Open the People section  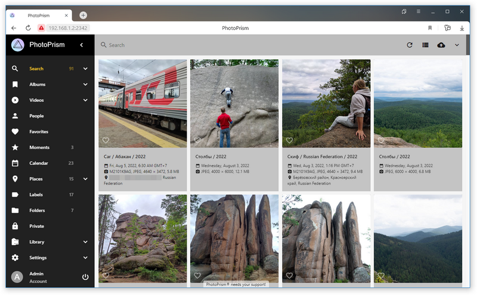36,116
